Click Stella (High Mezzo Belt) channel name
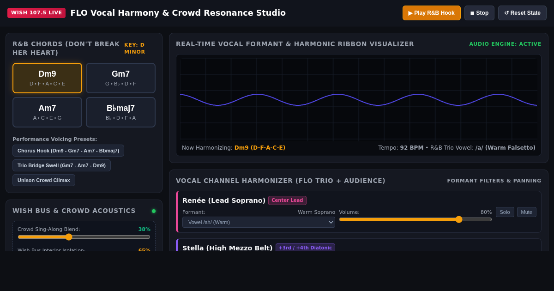Screen dimensions: 554x291 click(227, 248)
